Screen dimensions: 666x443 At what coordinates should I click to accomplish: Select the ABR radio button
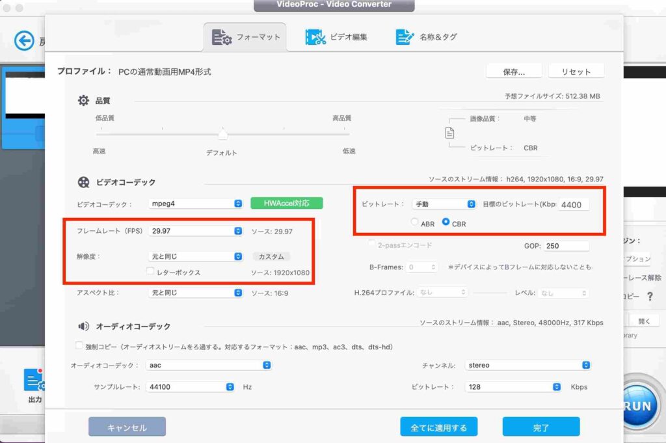coord(414,222)
